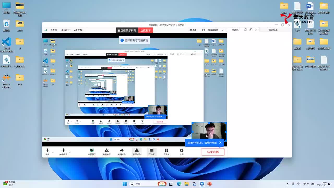Switch to live streaming app in taskbar
Screen dimensions: 334x188
click(x=202, y=184)
